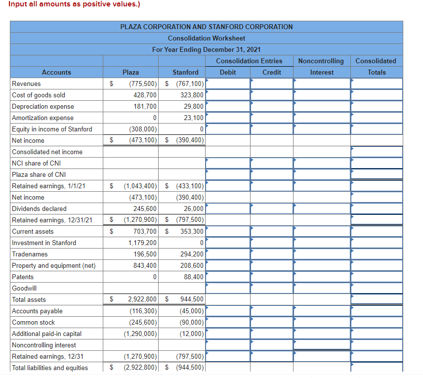
Task: Click Plaza Investment in Stanford value 1,179,200
Action: pyautogui.click(x=142, y=243)
